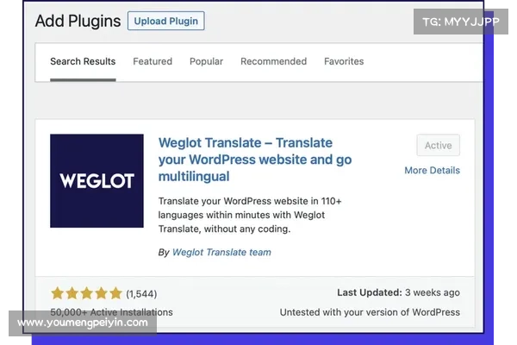517x345 pixels.
Task: Open the Featured plugins tab
Action: 153,61
